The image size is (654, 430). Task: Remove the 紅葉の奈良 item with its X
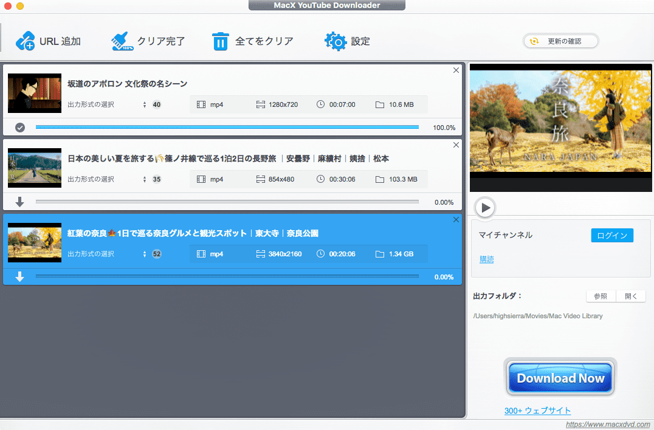coord(456,220)
